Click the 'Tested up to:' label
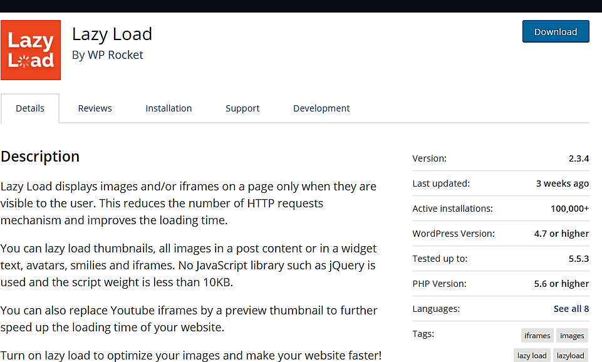Screen dimensions: 602x362 tap(440, 259)
